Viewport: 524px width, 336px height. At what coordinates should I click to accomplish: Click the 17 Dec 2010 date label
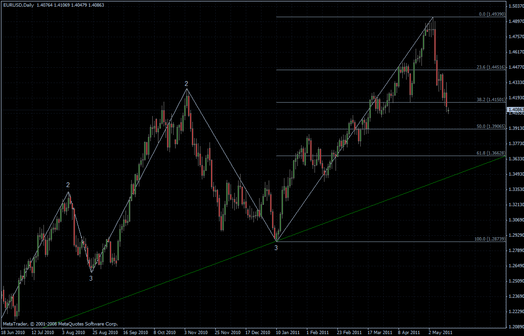(258, 332)
